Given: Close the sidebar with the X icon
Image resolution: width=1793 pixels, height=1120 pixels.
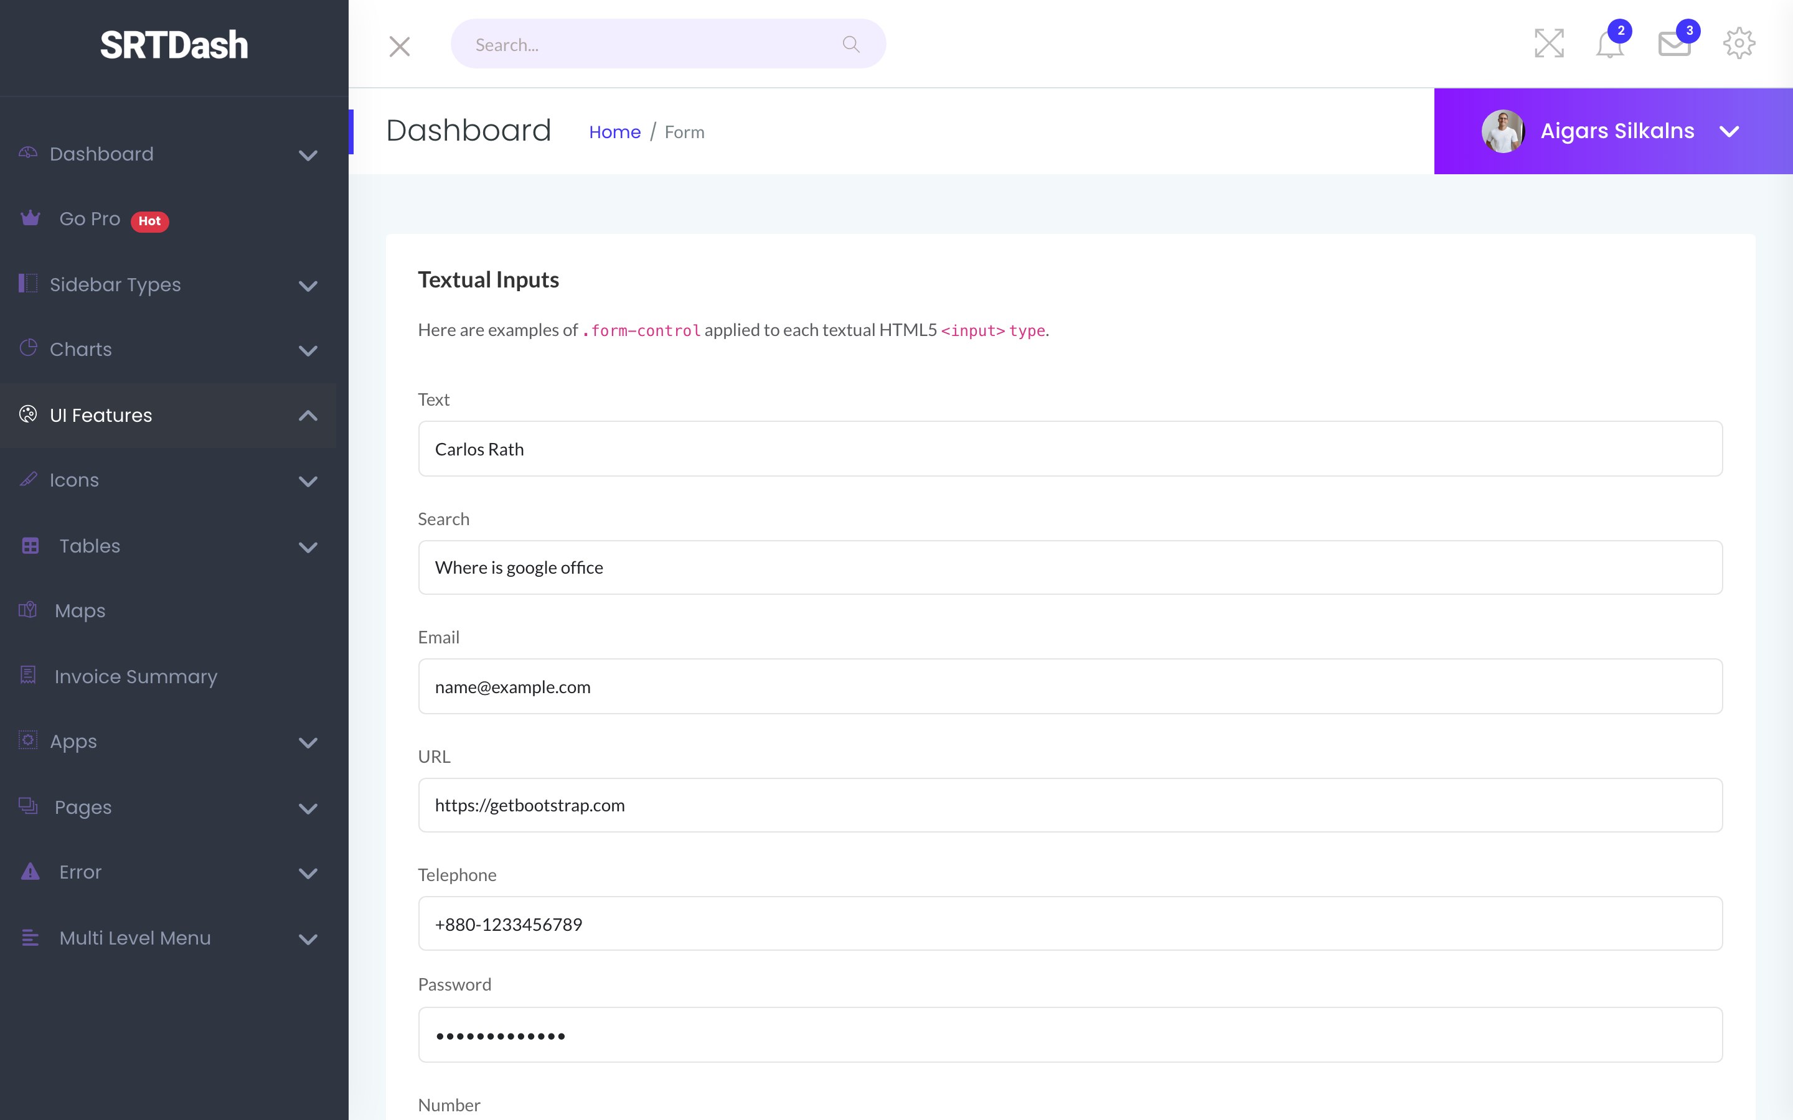Looking at the screenshot, I should coord(399,46).
